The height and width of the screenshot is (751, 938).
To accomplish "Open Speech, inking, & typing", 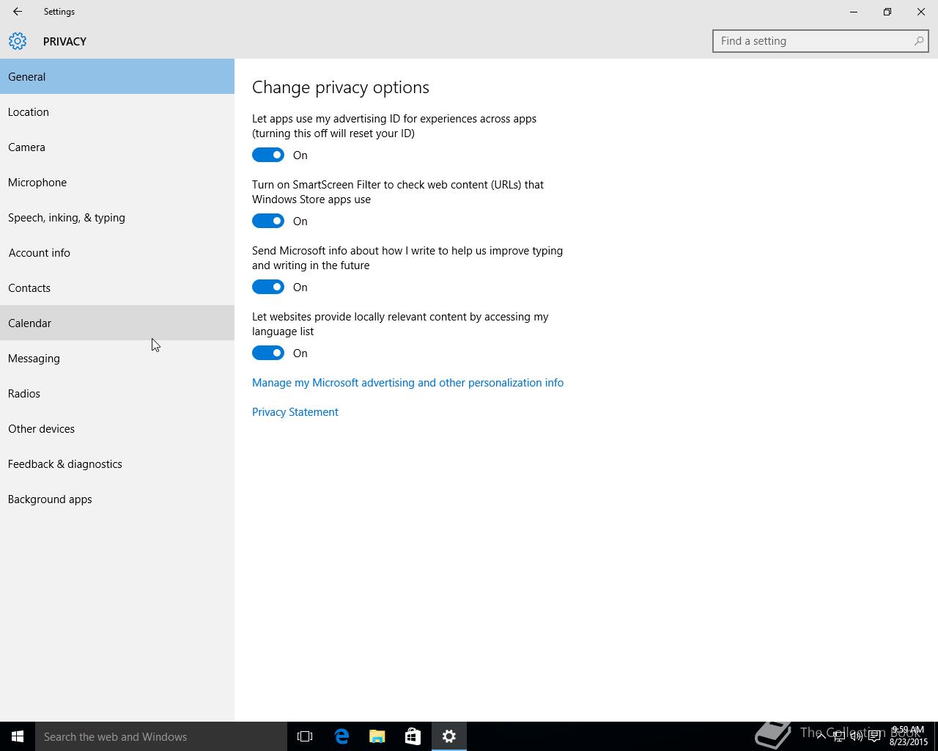I will [x=117, y=217].
